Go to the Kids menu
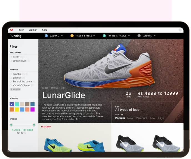Screen dimensions: 191x159 [44, 30]
